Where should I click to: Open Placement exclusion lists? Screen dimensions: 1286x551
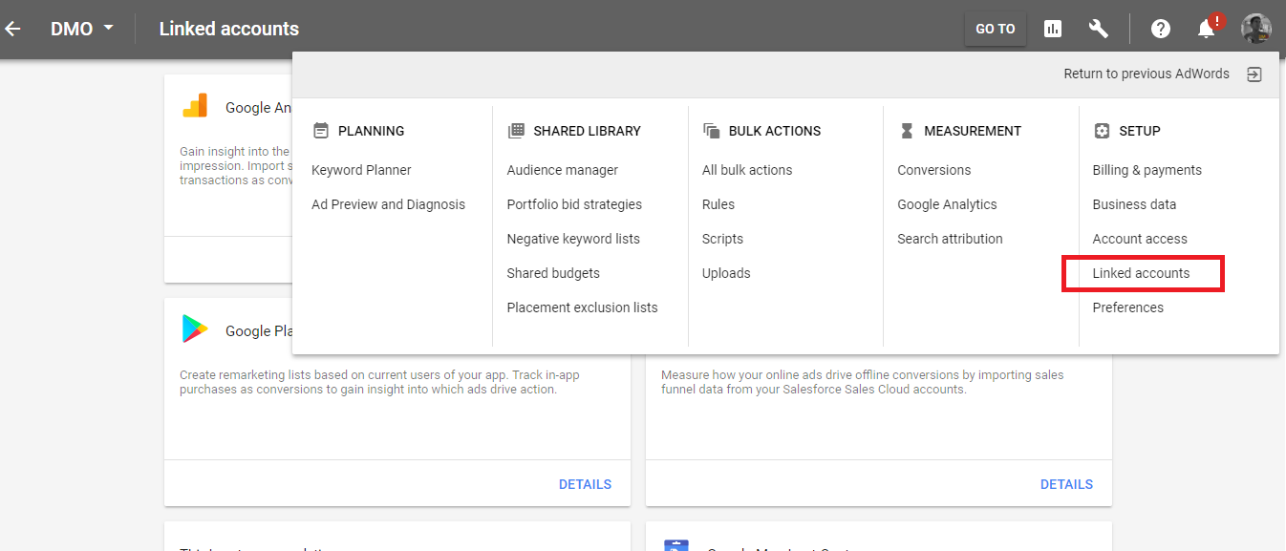click(582, 307)
